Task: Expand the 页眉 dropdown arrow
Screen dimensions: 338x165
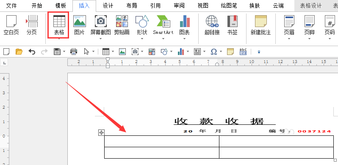Action: [289, 39]
